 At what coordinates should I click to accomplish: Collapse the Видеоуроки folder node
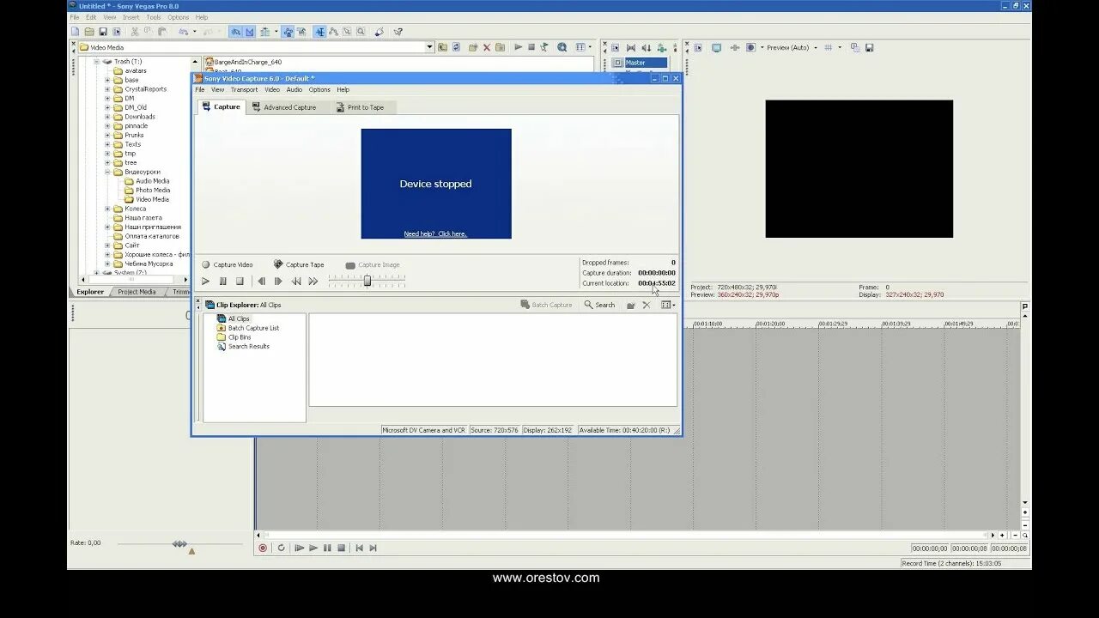pyautogui.click(x=107, y=172)
